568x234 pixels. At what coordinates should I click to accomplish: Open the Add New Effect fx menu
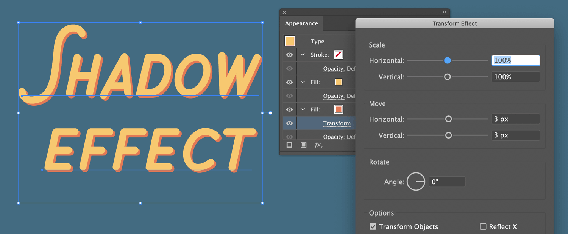click(x=318, y=145)
